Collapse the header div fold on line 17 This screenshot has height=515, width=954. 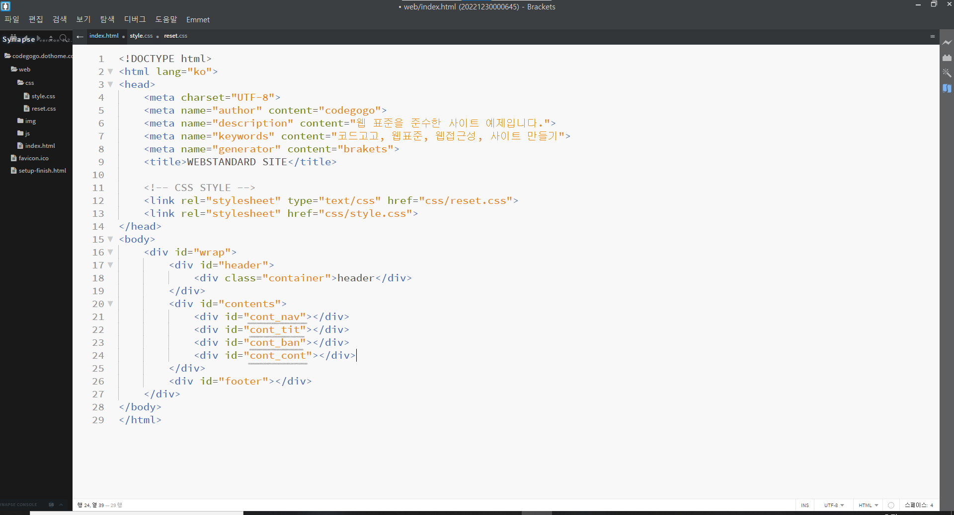[x=110, y=265]
